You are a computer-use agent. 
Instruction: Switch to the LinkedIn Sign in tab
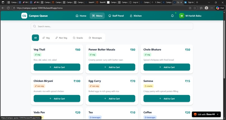point(189,3)
